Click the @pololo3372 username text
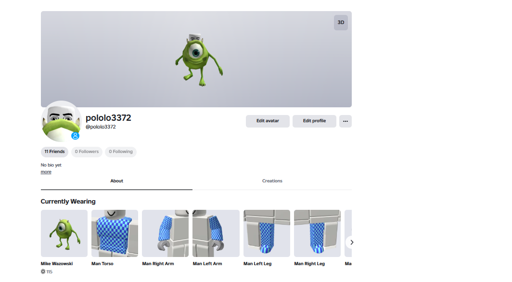 point(101,127)
